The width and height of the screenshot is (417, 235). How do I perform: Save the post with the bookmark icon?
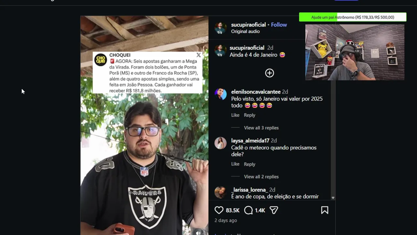(x=324, y=210)
